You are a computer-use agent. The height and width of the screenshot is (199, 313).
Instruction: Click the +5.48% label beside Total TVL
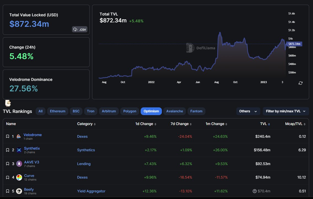click(136, 21)
